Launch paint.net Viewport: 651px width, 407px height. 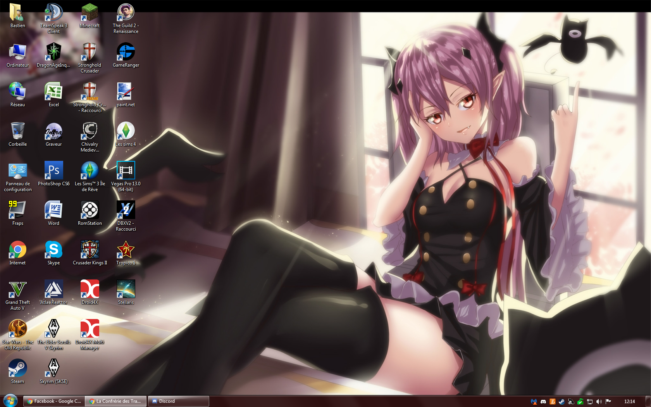pos(126,95)
